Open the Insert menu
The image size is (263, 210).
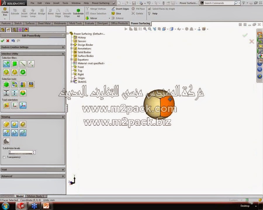(56, 3)
